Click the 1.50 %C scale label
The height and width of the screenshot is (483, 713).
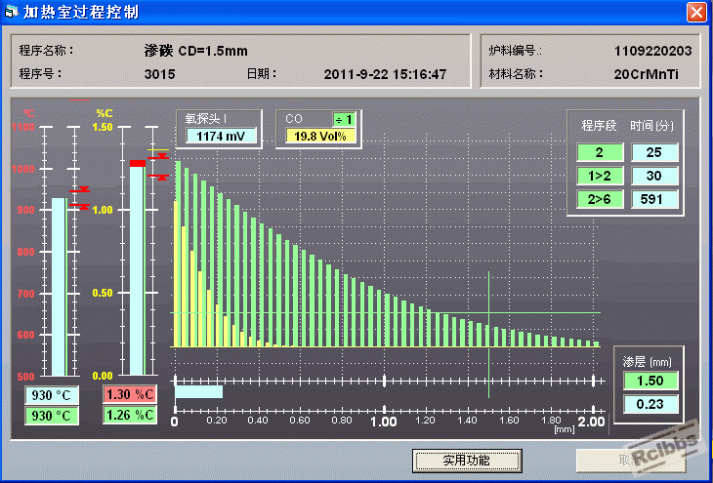click(103, 127)
